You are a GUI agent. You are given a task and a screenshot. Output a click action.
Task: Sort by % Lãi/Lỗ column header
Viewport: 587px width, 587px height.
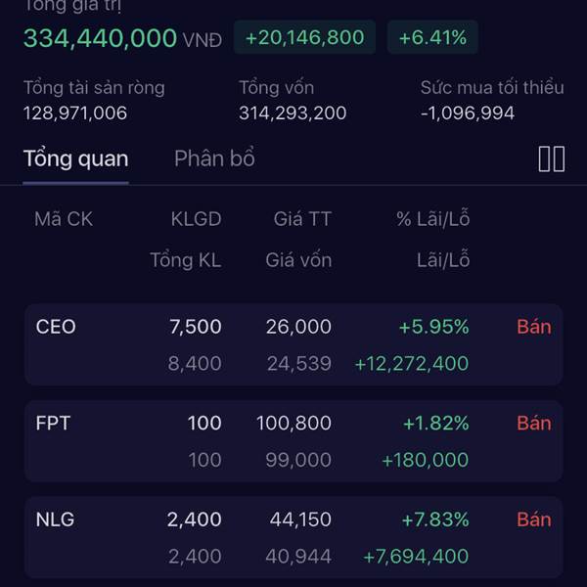click(432, 218)
